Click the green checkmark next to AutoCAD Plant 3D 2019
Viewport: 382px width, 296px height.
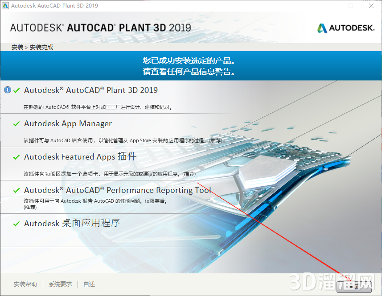[16, 89]
